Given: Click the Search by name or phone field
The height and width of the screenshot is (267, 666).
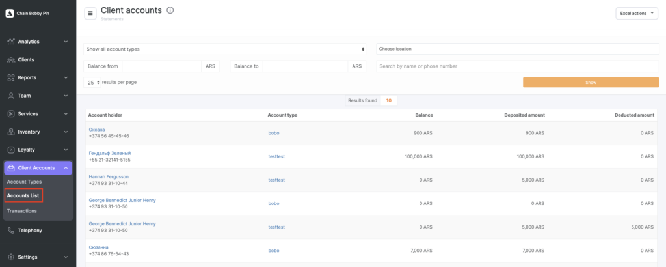Looking at the screenshot, I should point(518,66).
